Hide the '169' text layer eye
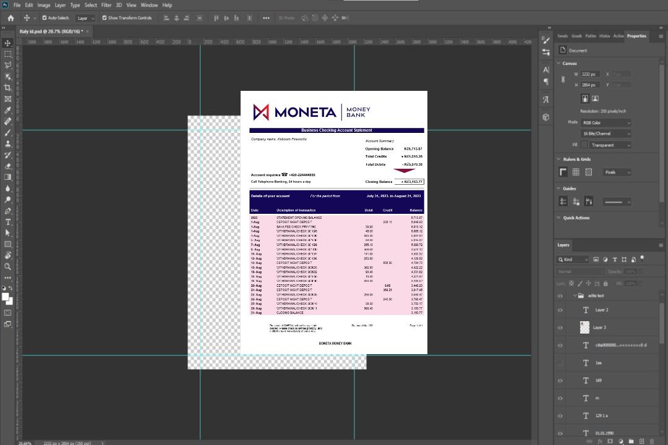 [560, 381]
